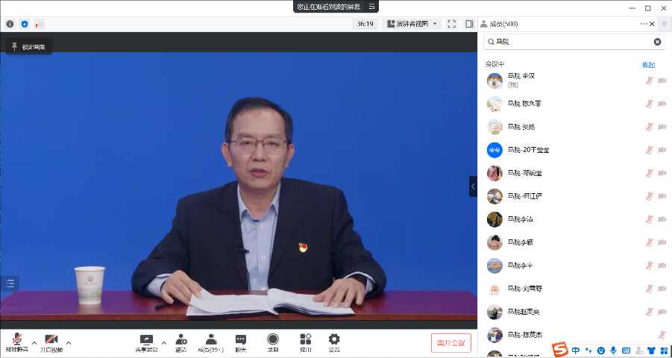Open the 设置 settings gear
The width and height of the screenshot is (672, 358).
coord(334,342)
